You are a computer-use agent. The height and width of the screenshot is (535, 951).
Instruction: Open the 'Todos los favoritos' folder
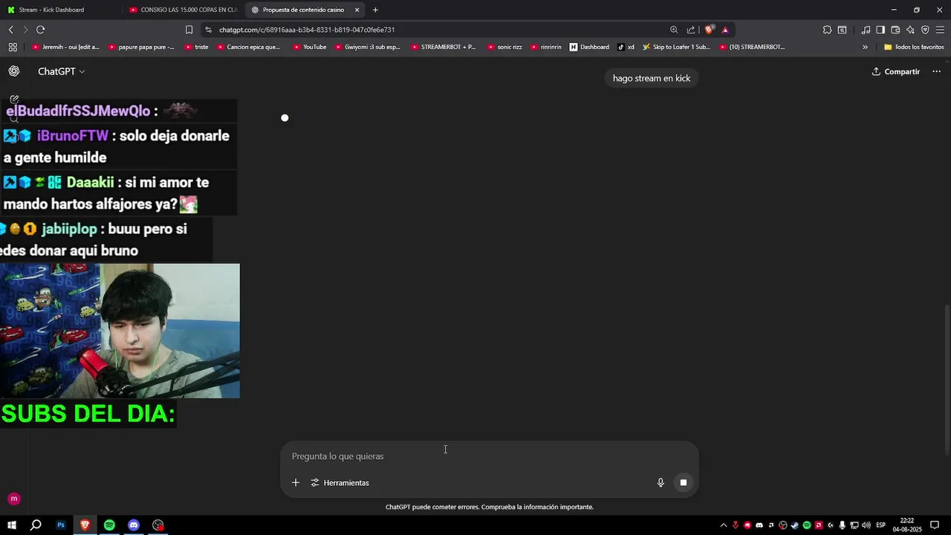(x=914, y=47)
